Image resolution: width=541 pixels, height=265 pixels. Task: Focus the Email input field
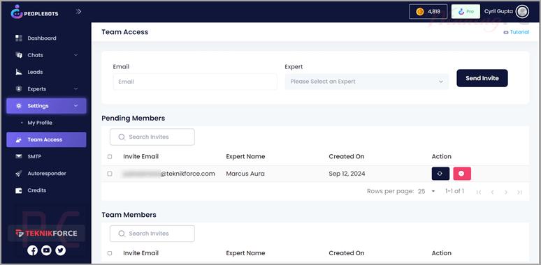(x=195, y=82)
